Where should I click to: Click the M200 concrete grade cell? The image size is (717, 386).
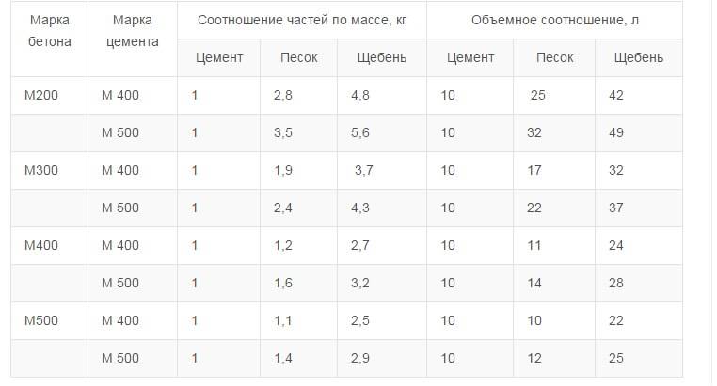(41, 96)
